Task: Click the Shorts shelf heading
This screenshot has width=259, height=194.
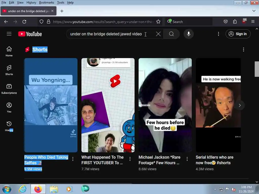Action: point(40,50)
